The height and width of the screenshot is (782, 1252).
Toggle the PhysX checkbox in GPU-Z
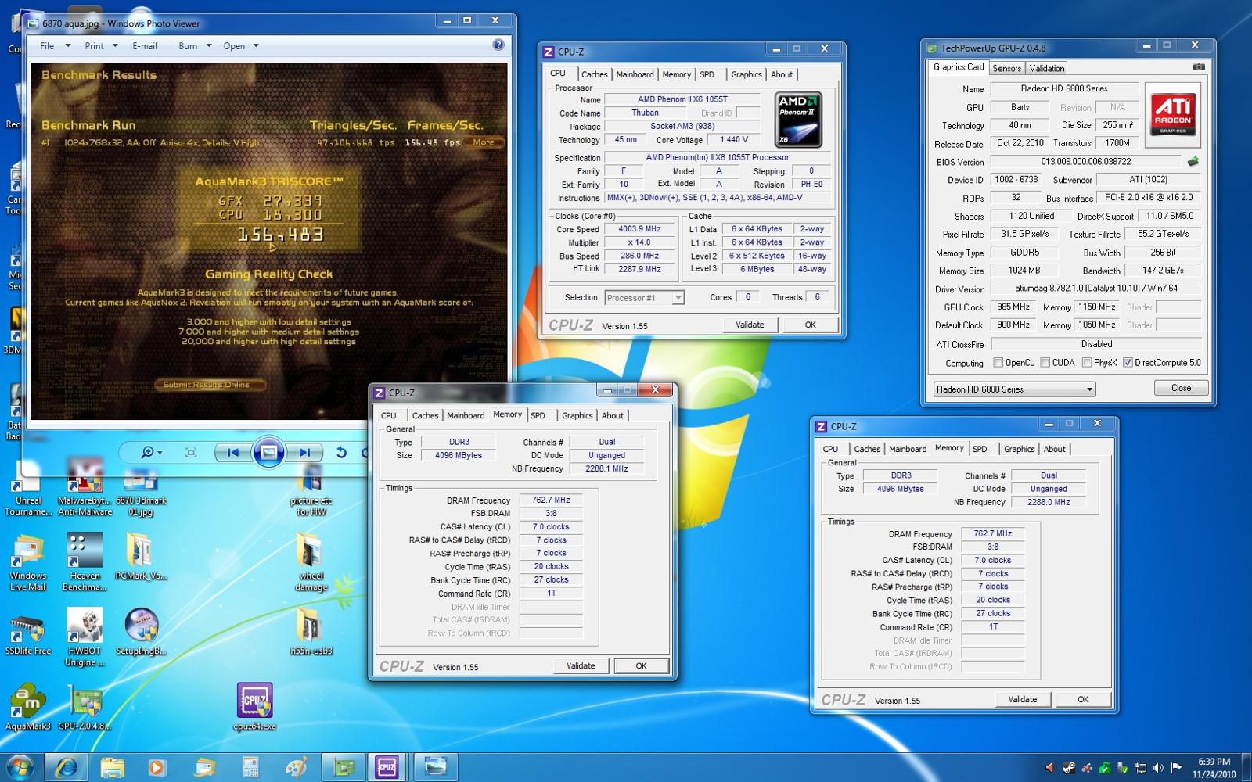pos(1086,362)
